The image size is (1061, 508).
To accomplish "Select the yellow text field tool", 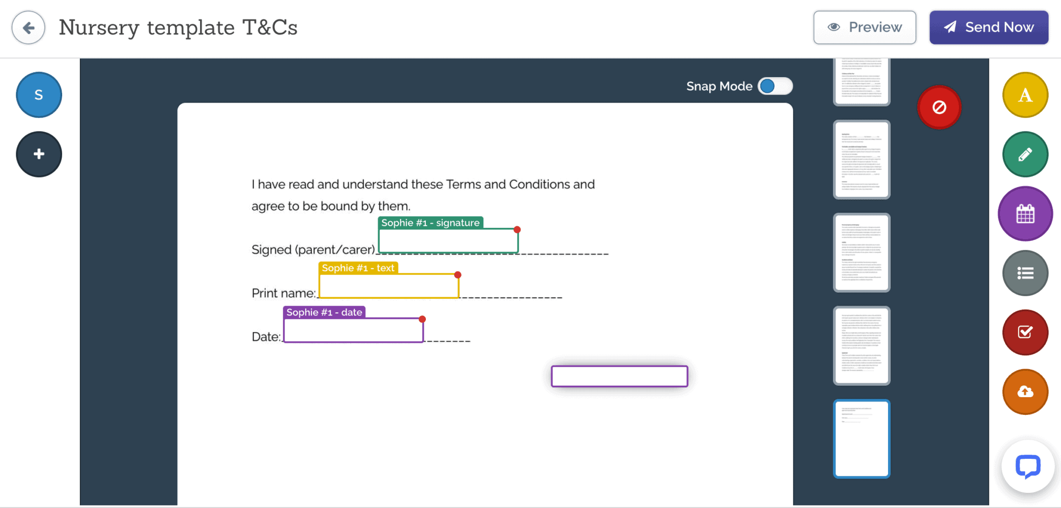I will point(1025,95).
